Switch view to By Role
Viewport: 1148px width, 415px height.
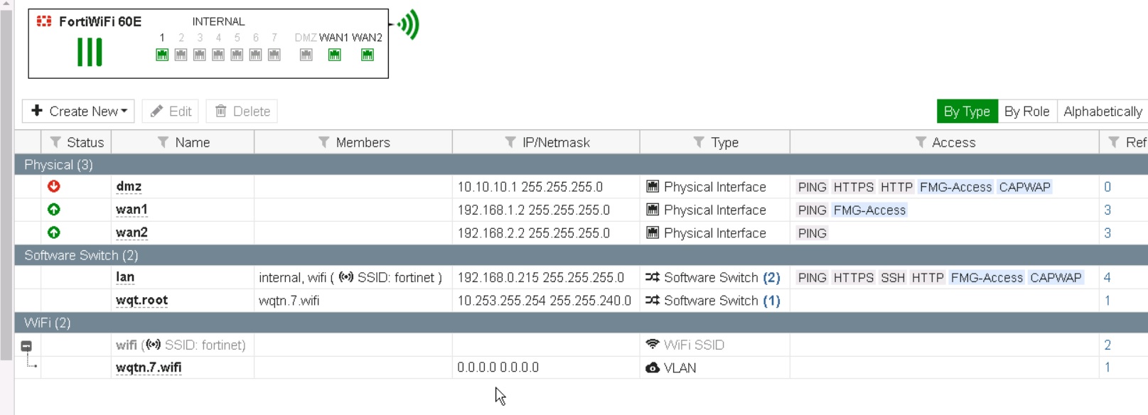(1026, 112)
